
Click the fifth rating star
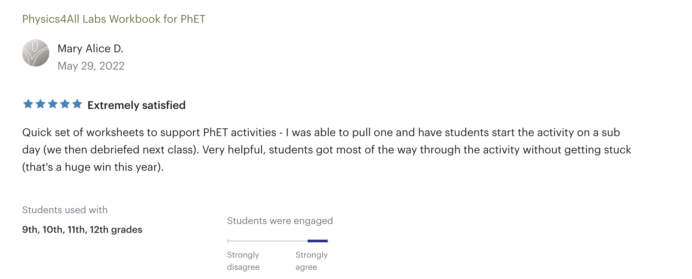(77, 104)
